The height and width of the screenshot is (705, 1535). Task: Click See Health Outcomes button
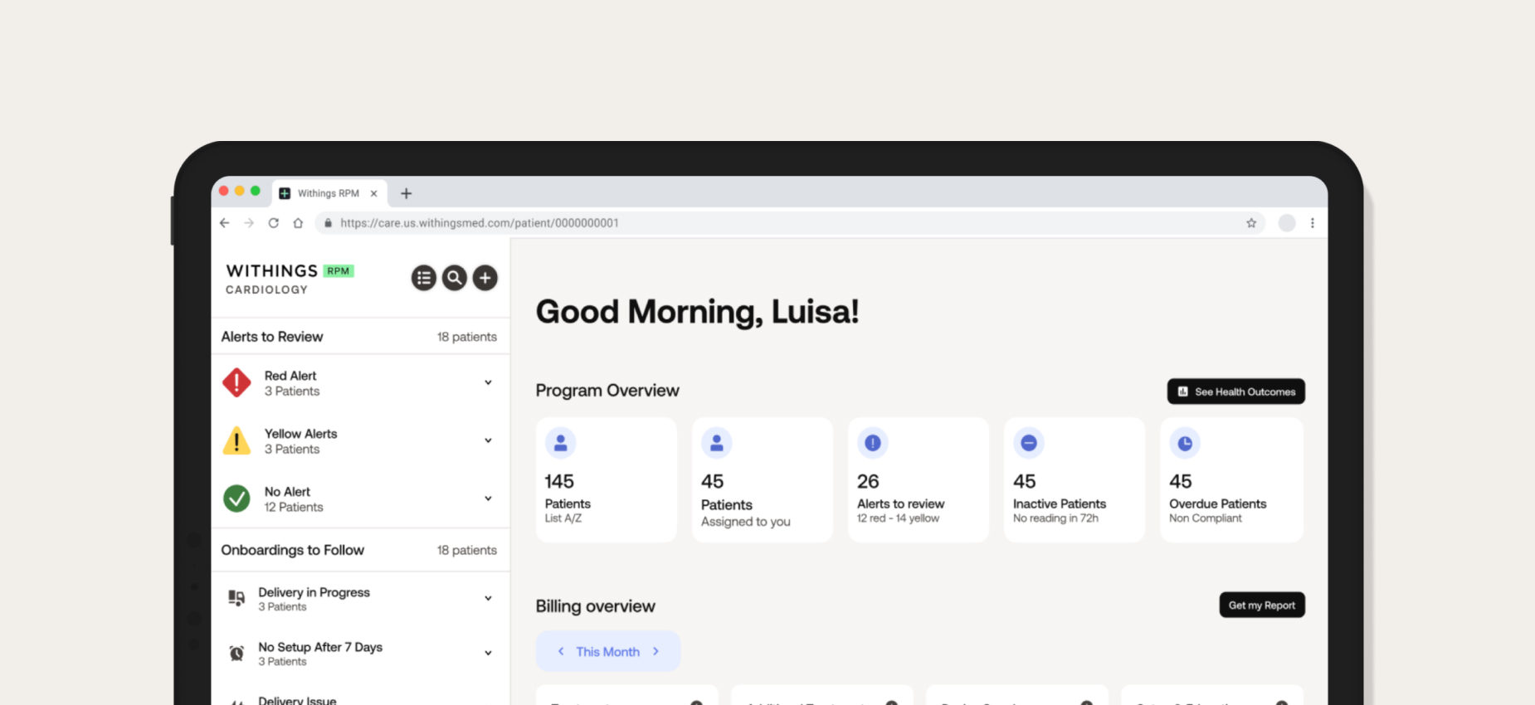click(x=1235, y=391)
